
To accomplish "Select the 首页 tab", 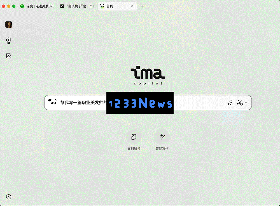I will pos(117,6).
